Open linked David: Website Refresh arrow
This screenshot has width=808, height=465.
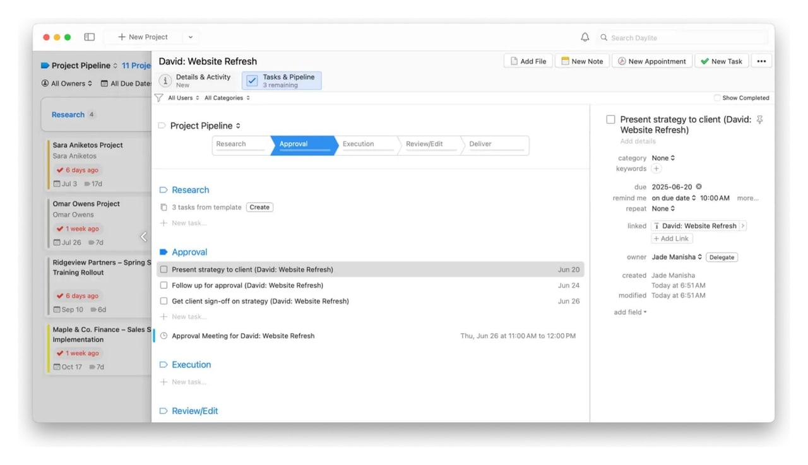tap(742, 226)
